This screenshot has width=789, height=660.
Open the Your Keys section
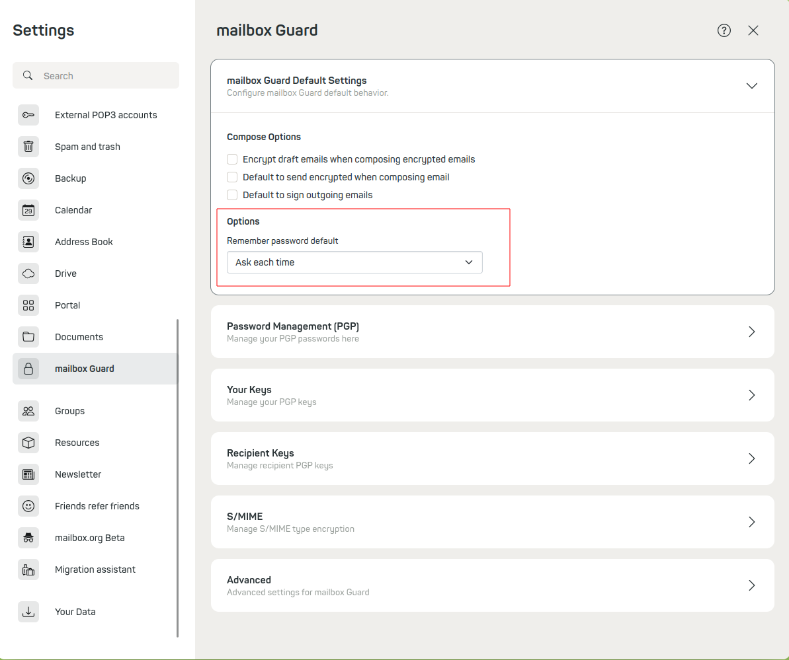(x=492, y=395)
